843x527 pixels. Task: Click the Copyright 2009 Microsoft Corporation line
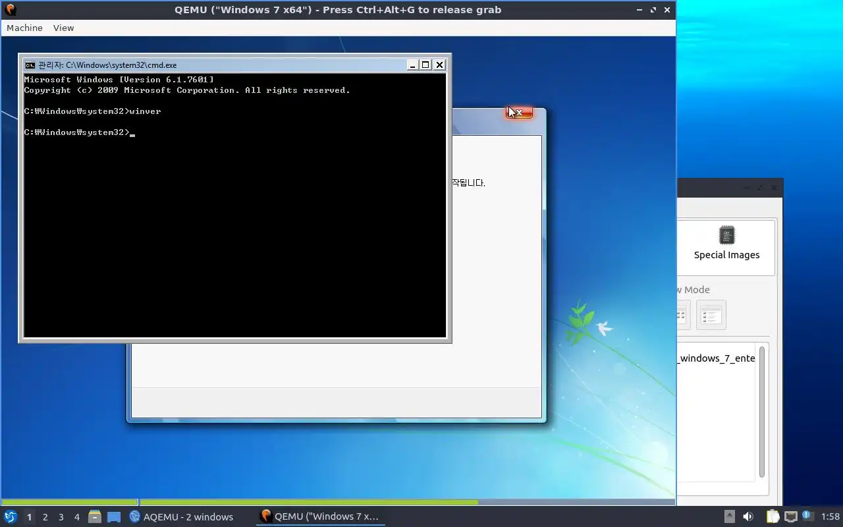tap(187, 90)
